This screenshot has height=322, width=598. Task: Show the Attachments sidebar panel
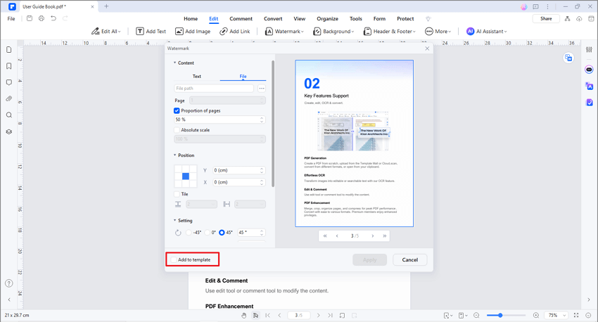(x=8, y=98)
